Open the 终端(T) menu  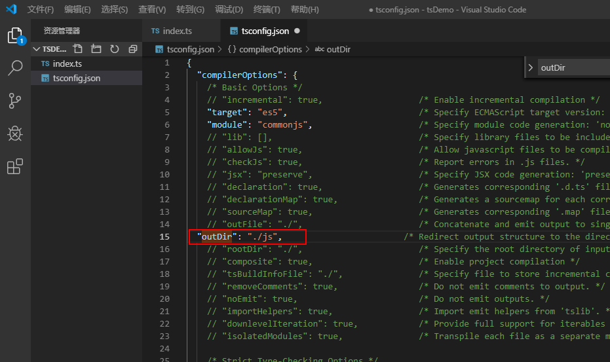267,9
